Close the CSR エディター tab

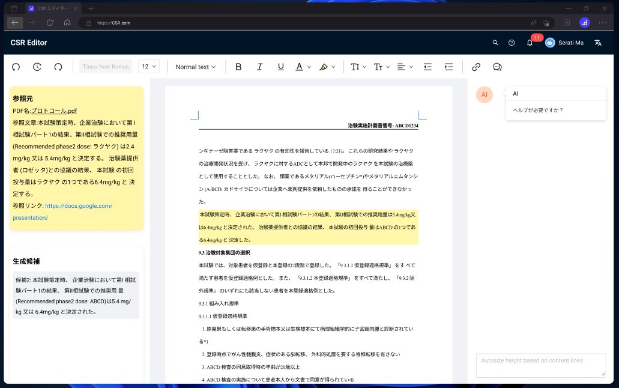click(x=76, y=8)
